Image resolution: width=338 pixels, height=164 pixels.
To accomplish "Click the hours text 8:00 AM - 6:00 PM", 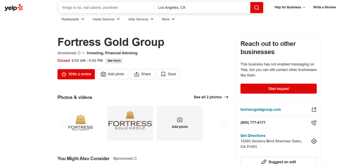I will pyautogui.click(x=87, y=61).
